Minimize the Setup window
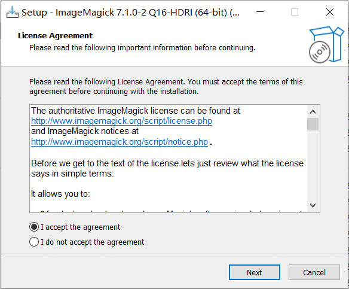Image resolution: width=349 pixels, height=289 pixels. click(x=260, y=12)
